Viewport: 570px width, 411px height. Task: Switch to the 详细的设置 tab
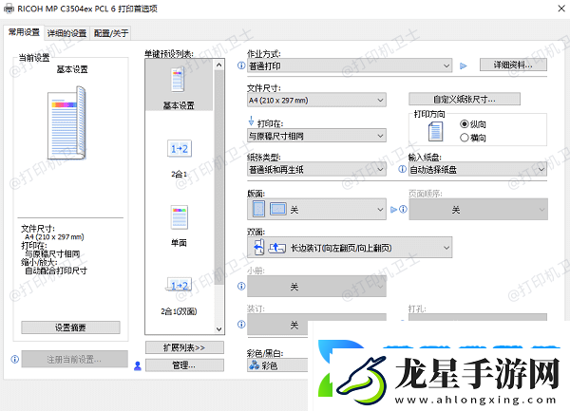coord(66,33)
